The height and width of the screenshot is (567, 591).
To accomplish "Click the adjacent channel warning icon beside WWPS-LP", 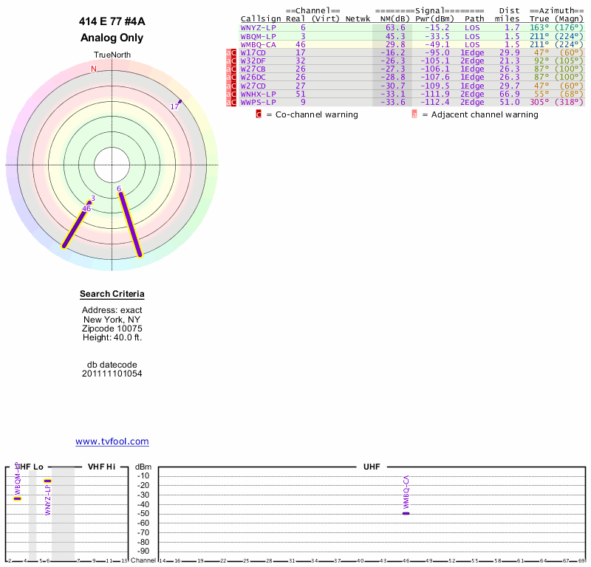I will click(228, 102).
